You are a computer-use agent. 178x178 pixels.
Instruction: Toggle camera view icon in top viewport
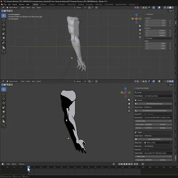tap(140, 33)
